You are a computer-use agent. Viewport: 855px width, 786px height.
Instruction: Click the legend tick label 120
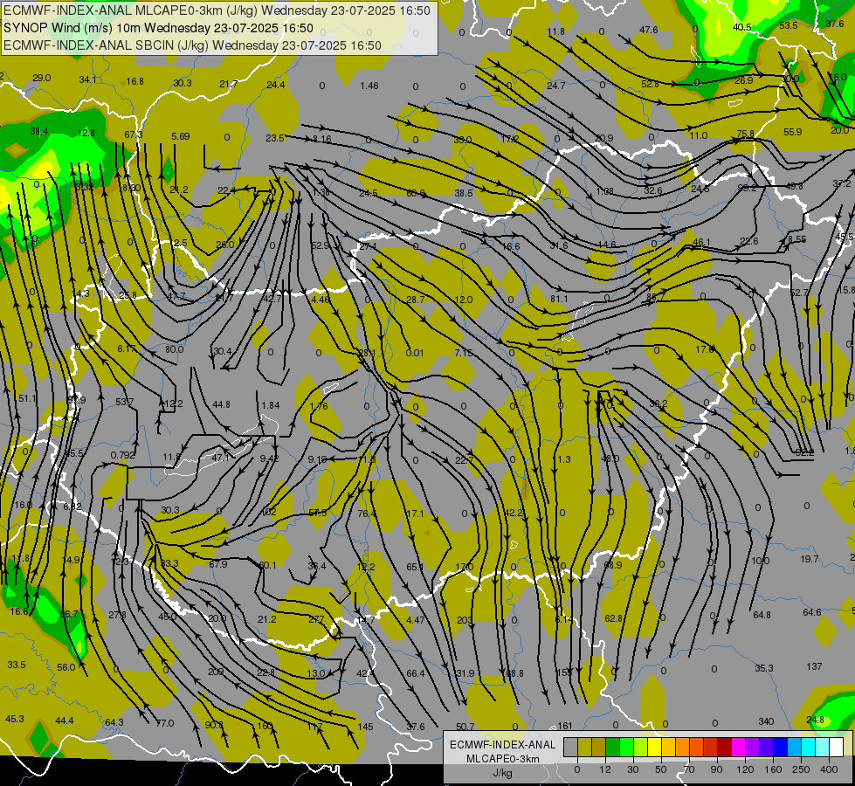pyautogui.click(x=745, y=769)
